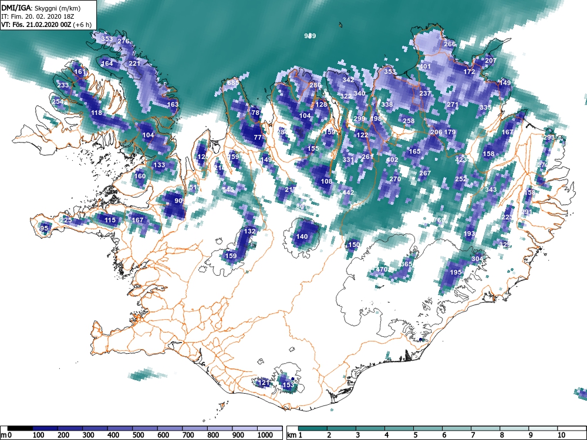Click the 122 visibility value
This screenshot has width=587, height=440.
pos(362,135)
